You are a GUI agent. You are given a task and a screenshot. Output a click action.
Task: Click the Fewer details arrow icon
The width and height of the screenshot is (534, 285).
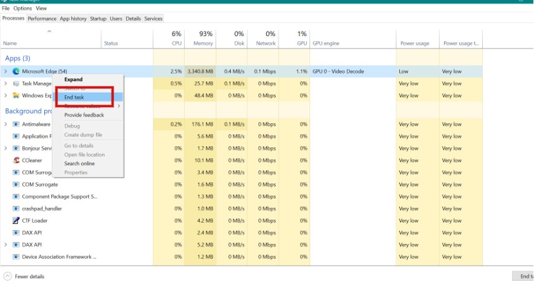7,276
